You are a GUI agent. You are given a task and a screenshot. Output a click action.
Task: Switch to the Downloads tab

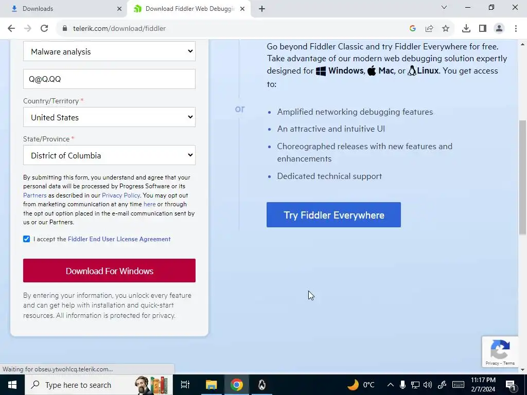tap(64, 9)
